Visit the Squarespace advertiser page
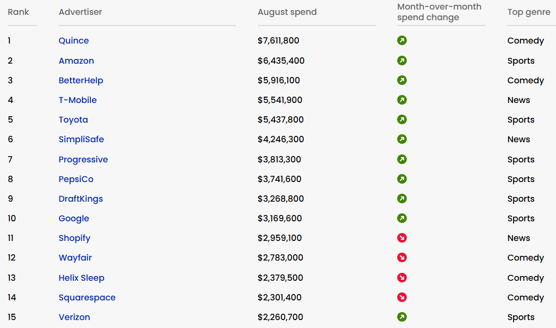Screen dimensions: 556x328 (87, 298)
